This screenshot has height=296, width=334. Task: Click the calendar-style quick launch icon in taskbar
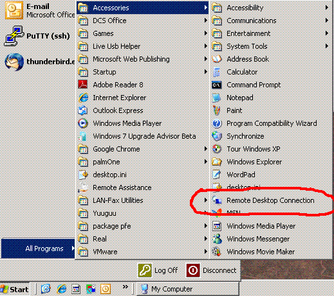76,289
